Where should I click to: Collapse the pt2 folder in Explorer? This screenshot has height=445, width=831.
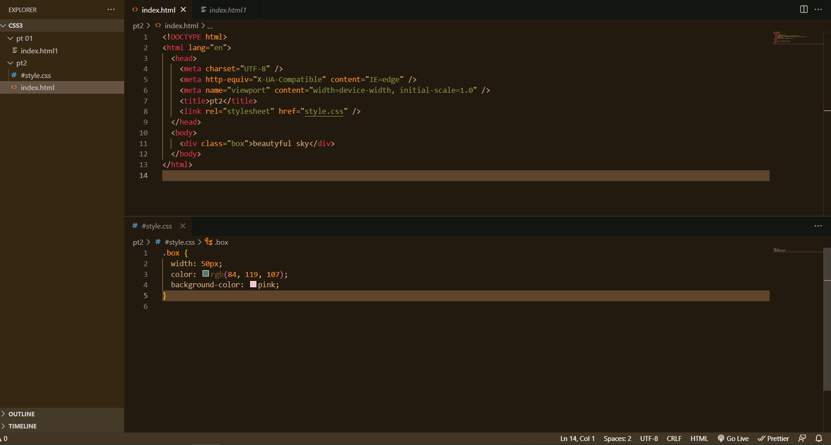62,63
